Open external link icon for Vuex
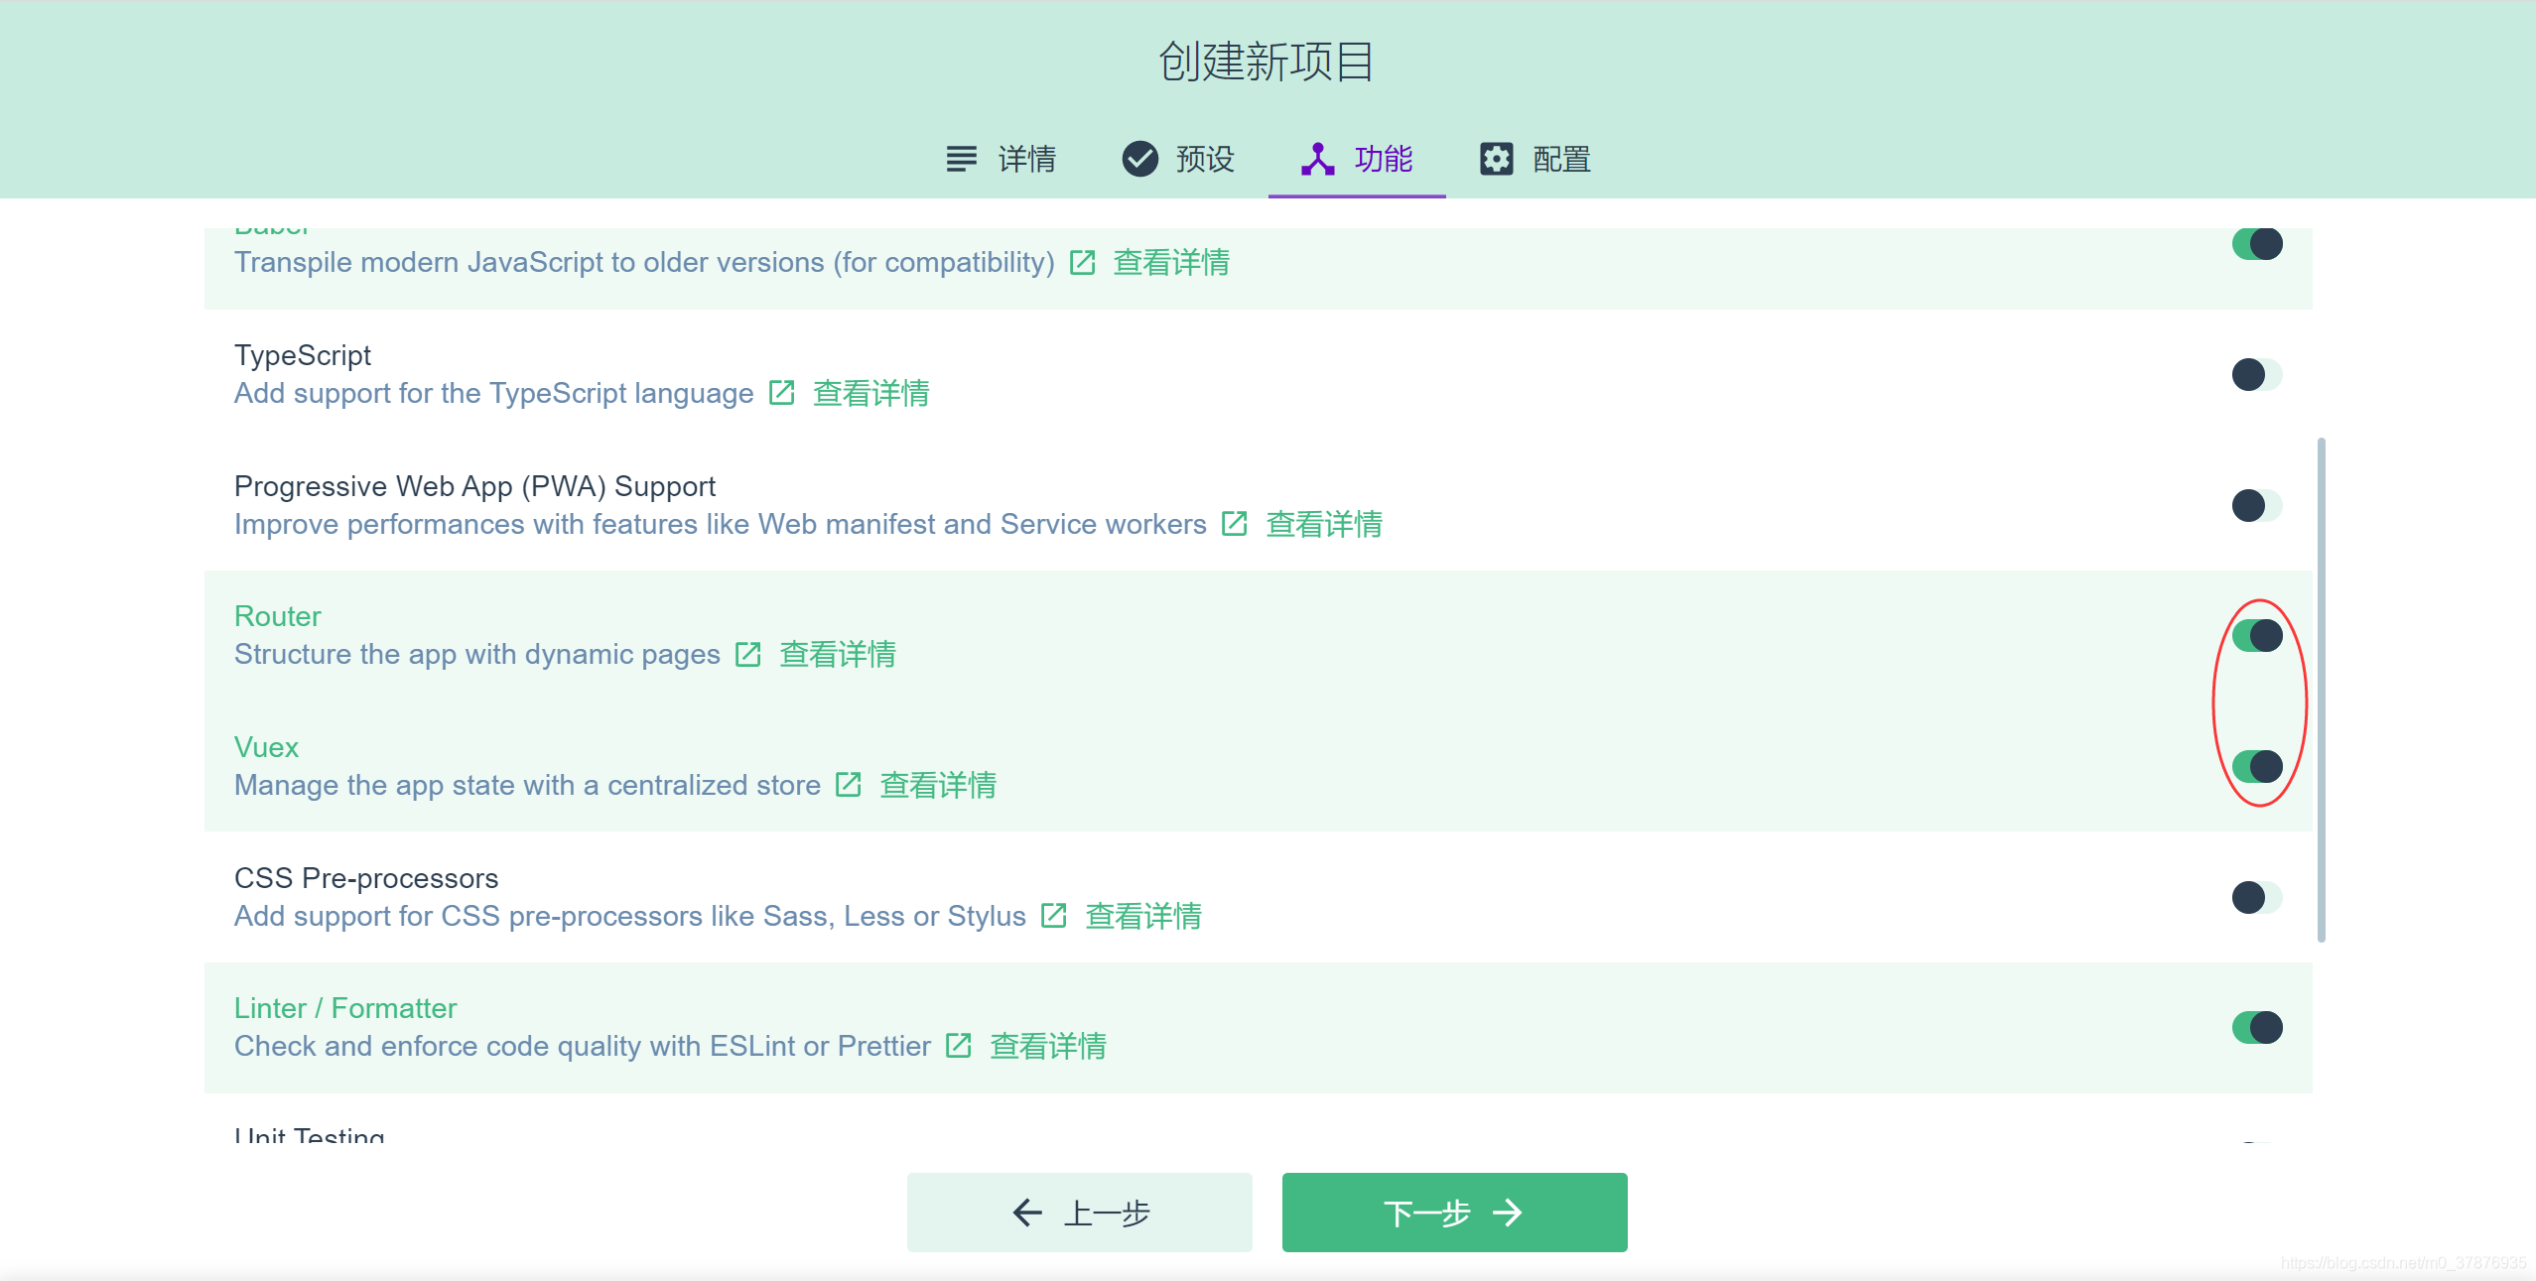Screen dimensions: 2536x1281 pyautogui.click(x=848, y=786)
